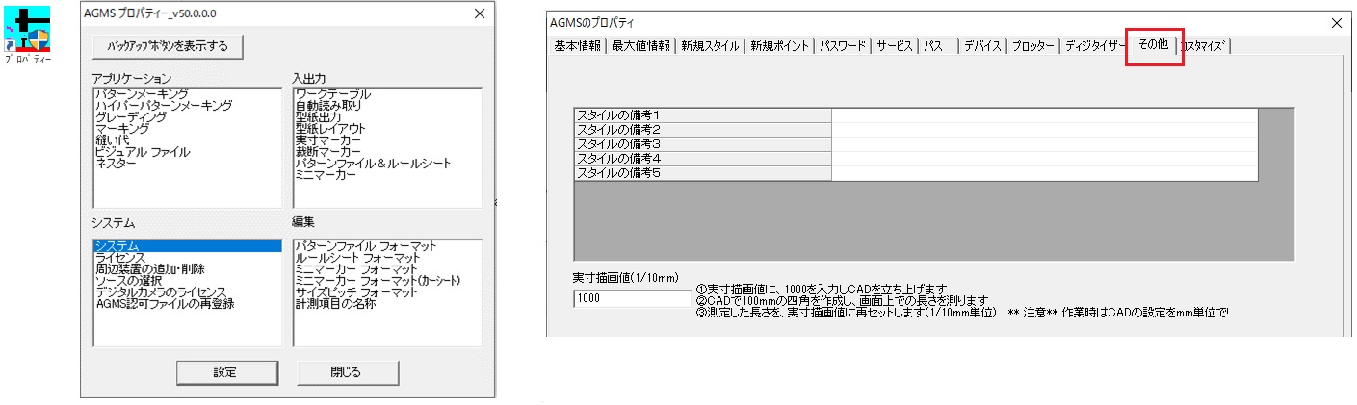Image resolution: width=1357 pixels, height=405 pixels.
Task: Select ルールシート フォーマット in the 編集 list
Action: click(x=357, y=258)
